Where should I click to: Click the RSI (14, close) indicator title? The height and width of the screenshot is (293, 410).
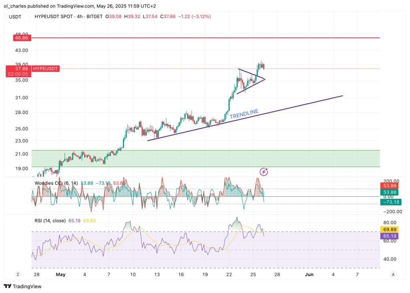tap(50, 220)
